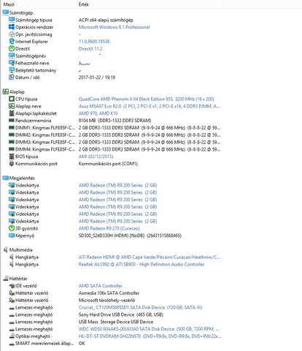
Task: Select the SMART status 'OK' value
Action: (82, 344)
